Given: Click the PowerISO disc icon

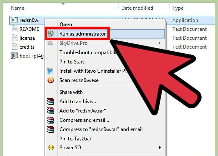Looking at the screenshot, I should coord(51,147).
